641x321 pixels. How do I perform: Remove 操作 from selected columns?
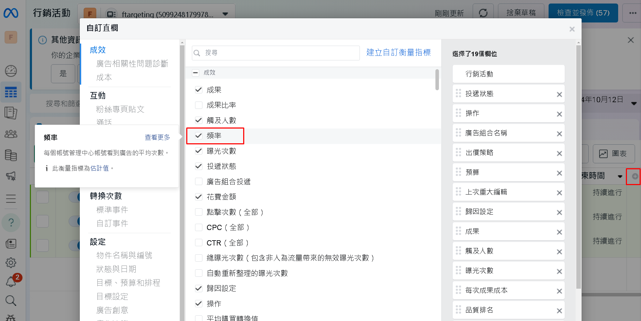coord(559,114)
